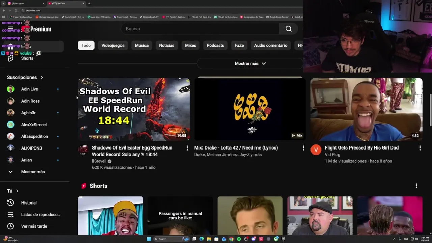Click the Windows taskbar Search box
The width and height of the screenshot is (432, 243).
171,239
